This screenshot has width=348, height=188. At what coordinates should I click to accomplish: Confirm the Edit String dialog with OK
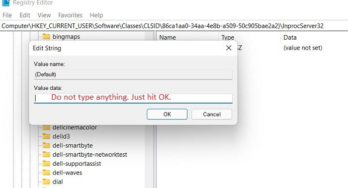tap(167, 114)
